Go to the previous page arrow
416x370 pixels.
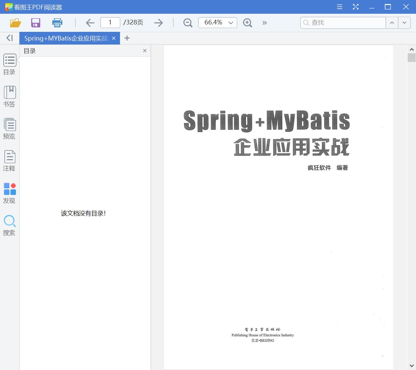click(90, 23)
